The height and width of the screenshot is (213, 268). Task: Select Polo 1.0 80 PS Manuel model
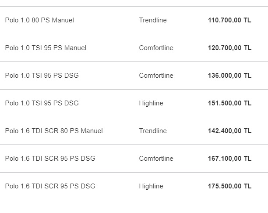pos(39,20)
